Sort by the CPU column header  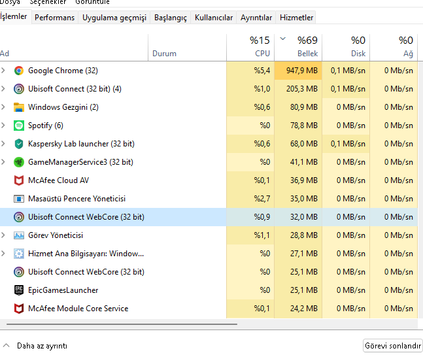pos(250,48)
